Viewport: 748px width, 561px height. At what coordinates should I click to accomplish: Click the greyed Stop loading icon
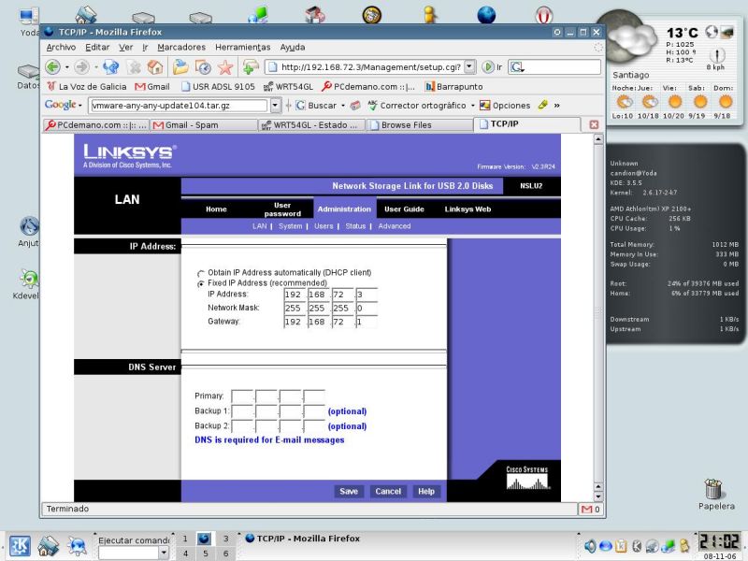pos(135,67)
